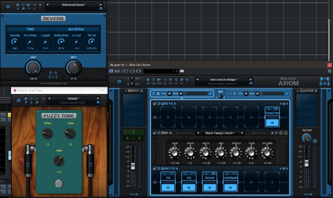Toggle the PRE FX A section power
The width and height of the screenshot is (333, 198).
tap(159, 104)
